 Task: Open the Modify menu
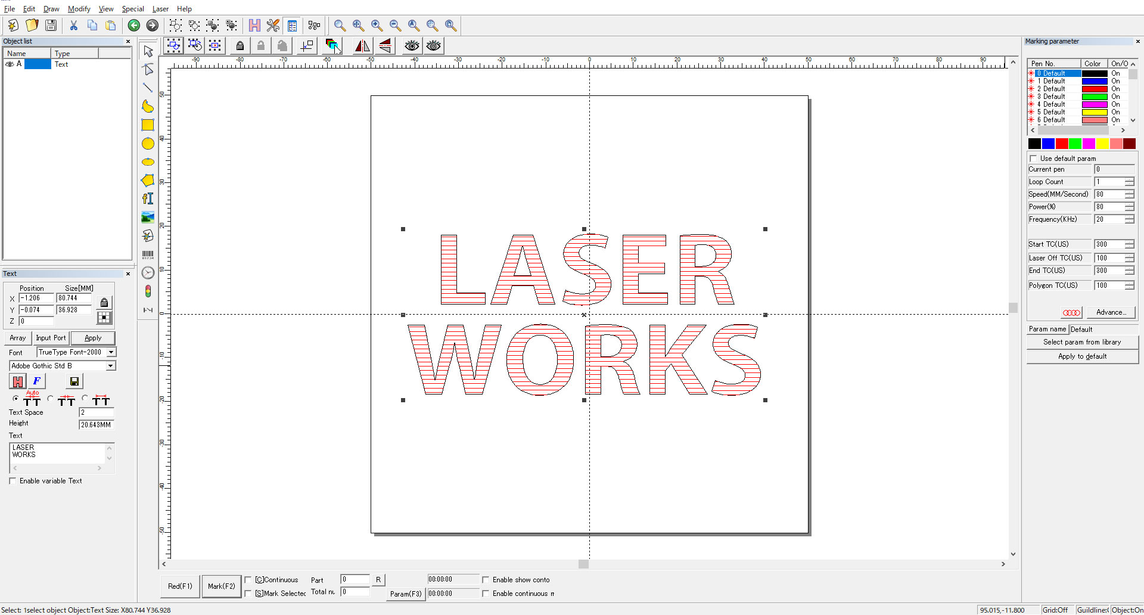tap(79, 9)
